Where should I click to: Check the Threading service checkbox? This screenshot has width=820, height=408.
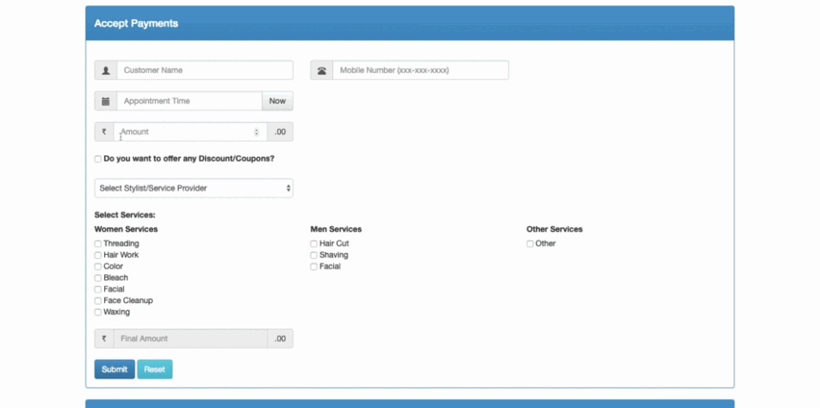[x=98, y=244]
